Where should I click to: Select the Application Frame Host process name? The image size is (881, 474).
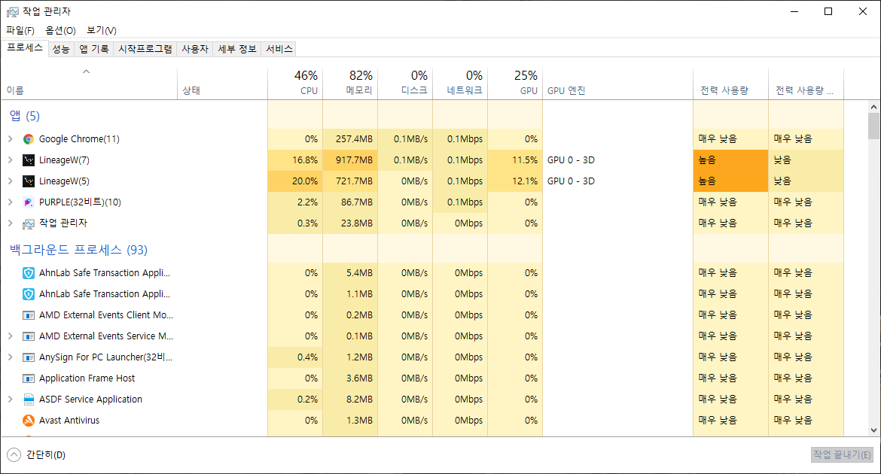coord(87,378)
